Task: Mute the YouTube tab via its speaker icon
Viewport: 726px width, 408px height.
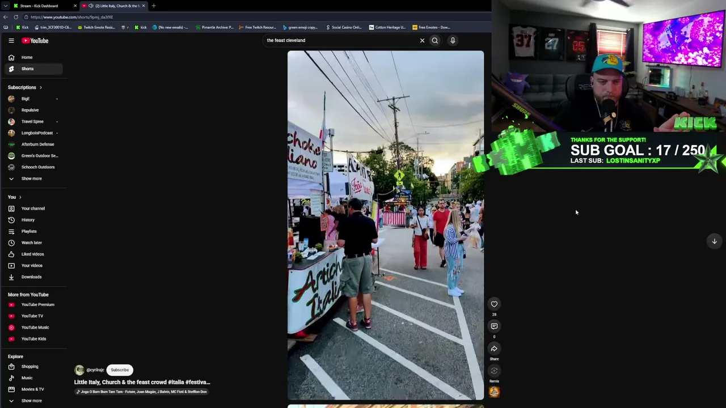Action: coord(91,6)
